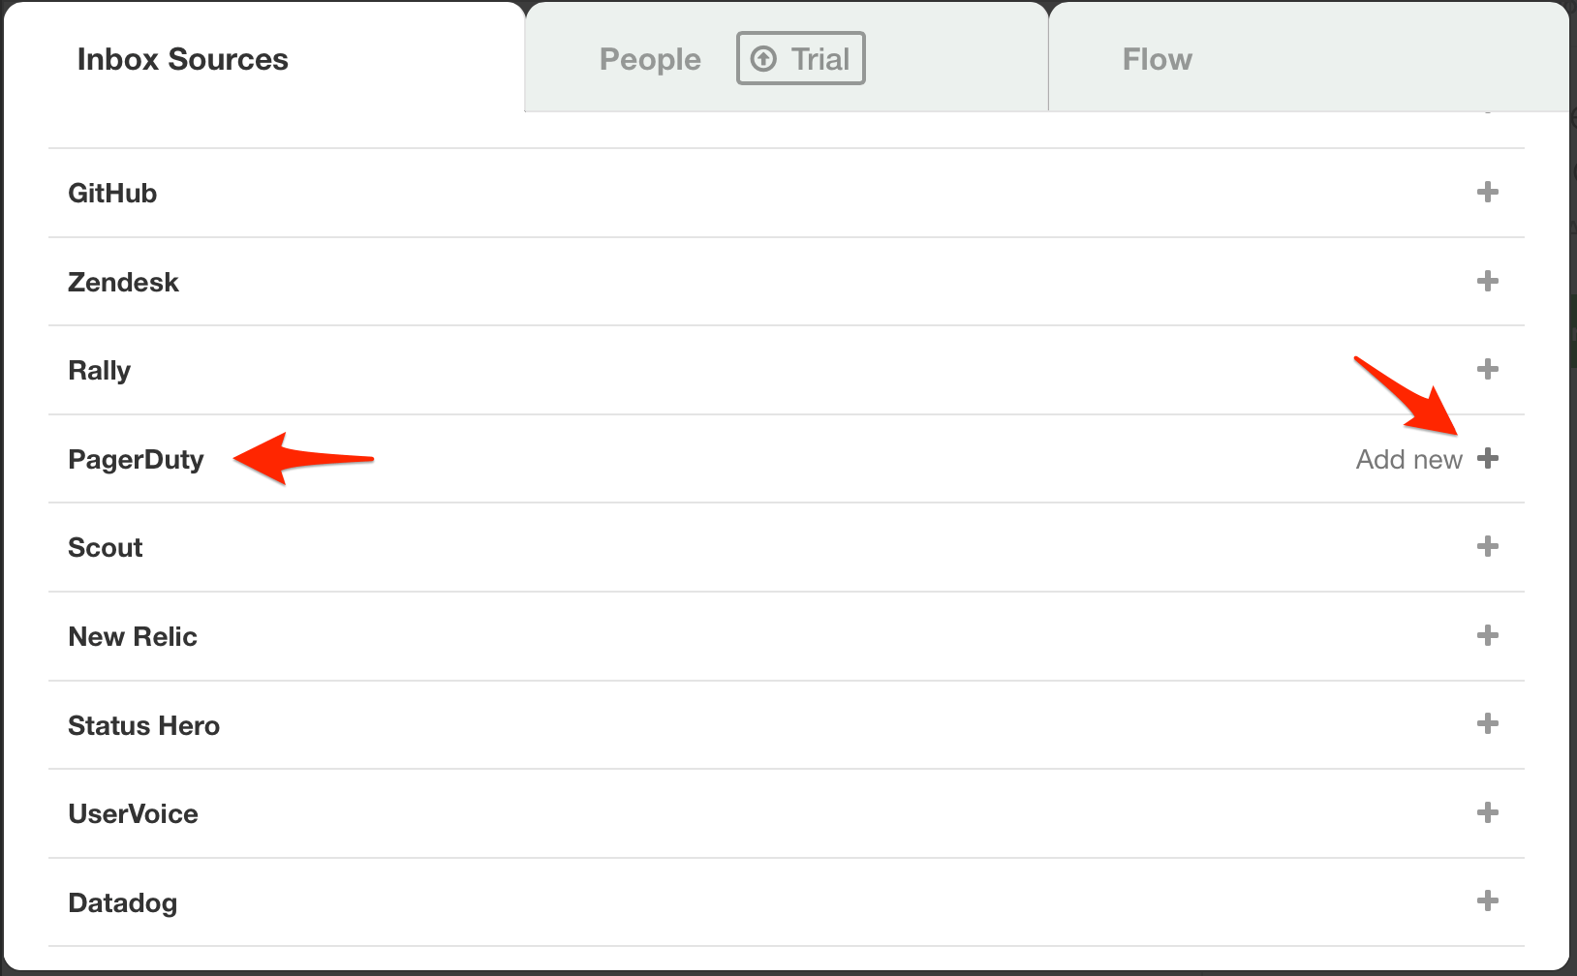Click the New Relic plus icon
1577x976 pixels.
(x=1487, y=635)
